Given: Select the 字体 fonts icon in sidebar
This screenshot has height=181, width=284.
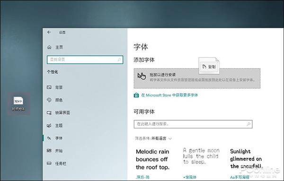Looking at the screenshot, I should (49, 138).
